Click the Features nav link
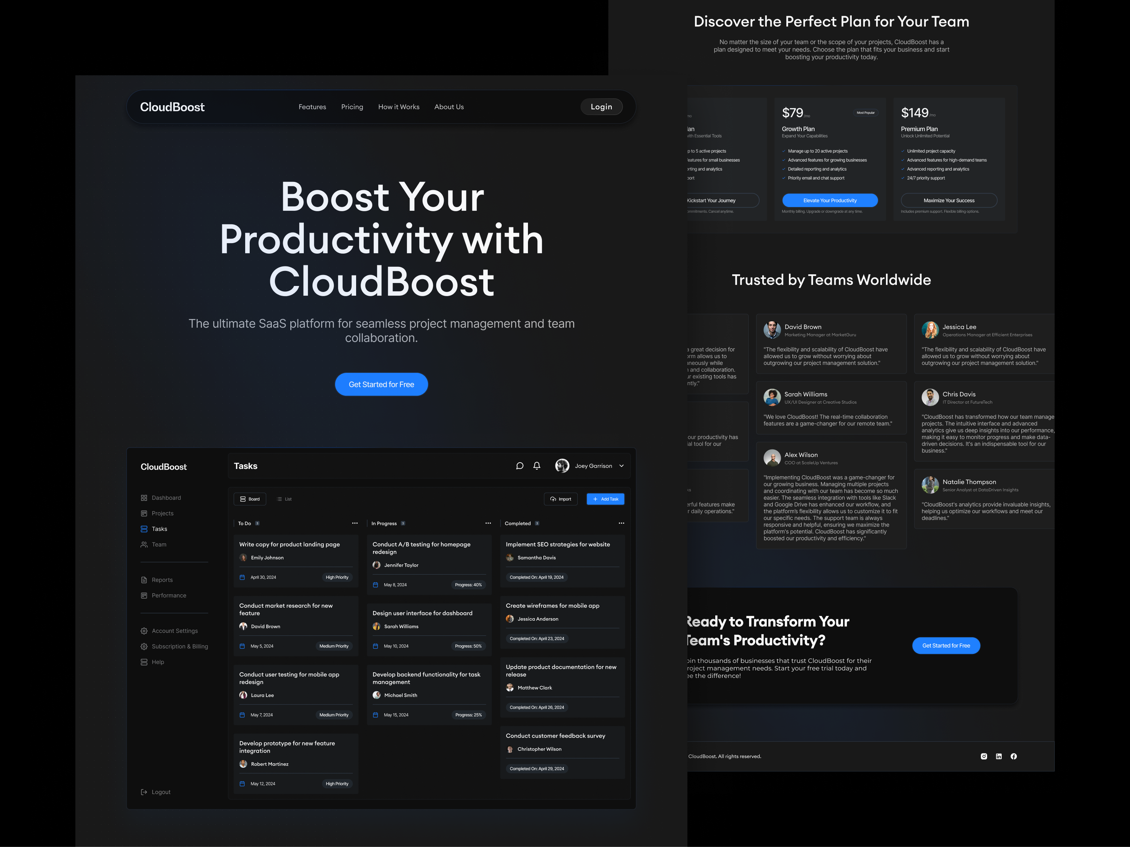 pyautogui.click(x=312, y=107)
